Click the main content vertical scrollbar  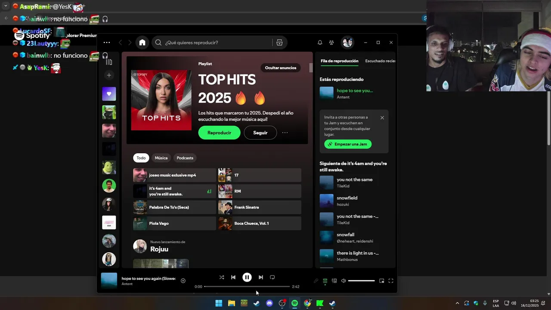click(x=311, y=68)
